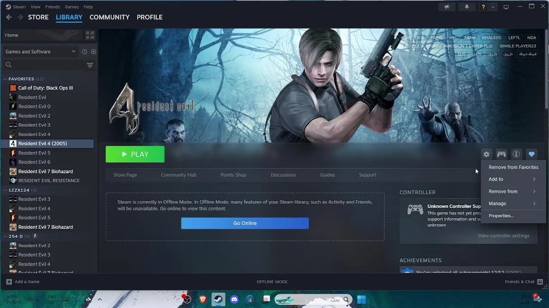
Task: Click the Go Online button
Action: coord(245,223)
